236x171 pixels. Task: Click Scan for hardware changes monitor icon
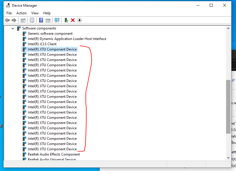pos(57,20)
